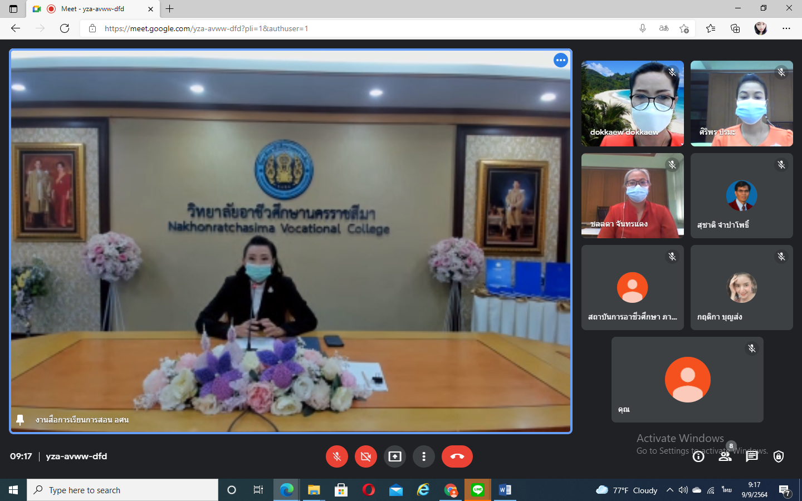Open a new browser tab
Screen dimensions: 802x501
[x=170, y=9]
